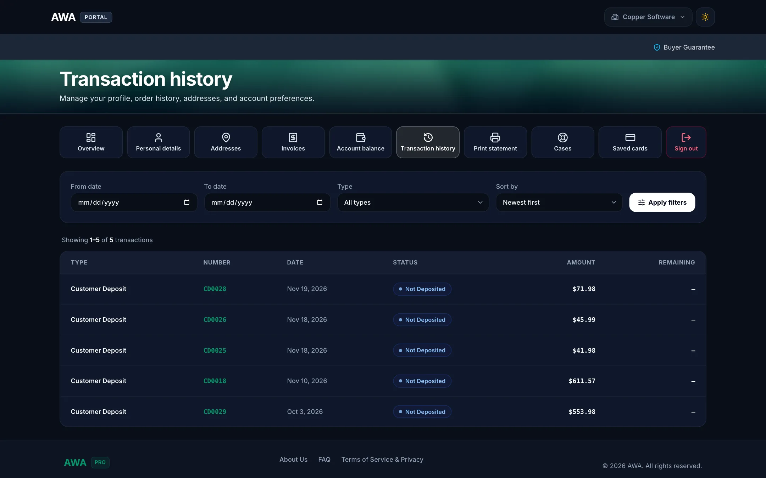Viewport: 766px width, 478px height.
Task: Click the Nov 19, 2026 date cell
Action: (307, 289)
